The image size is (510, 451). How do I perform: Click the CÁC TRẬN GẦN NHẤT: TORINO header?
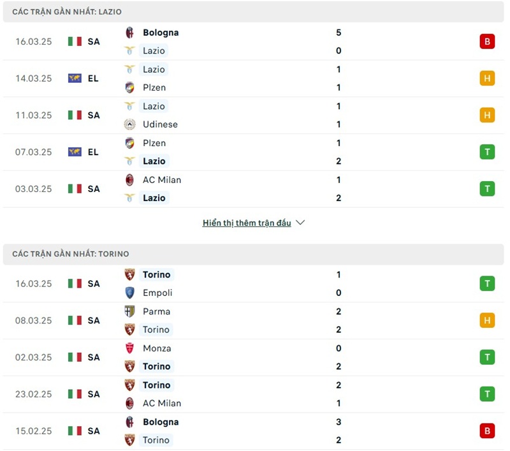tap(70, 254)
